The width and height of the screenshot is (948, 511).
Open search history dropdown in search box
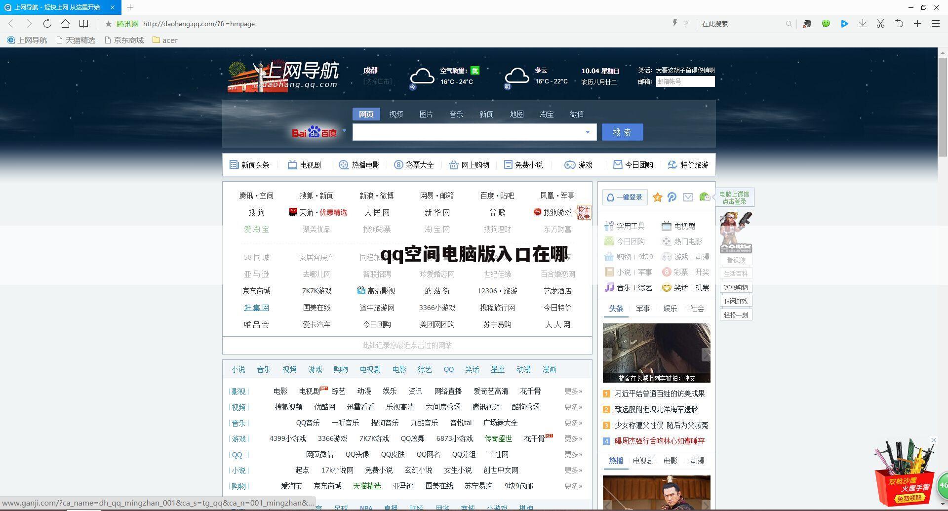pos(587,132)
